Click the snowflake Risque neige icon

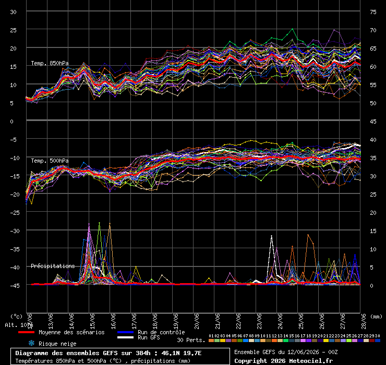(31, 343)
